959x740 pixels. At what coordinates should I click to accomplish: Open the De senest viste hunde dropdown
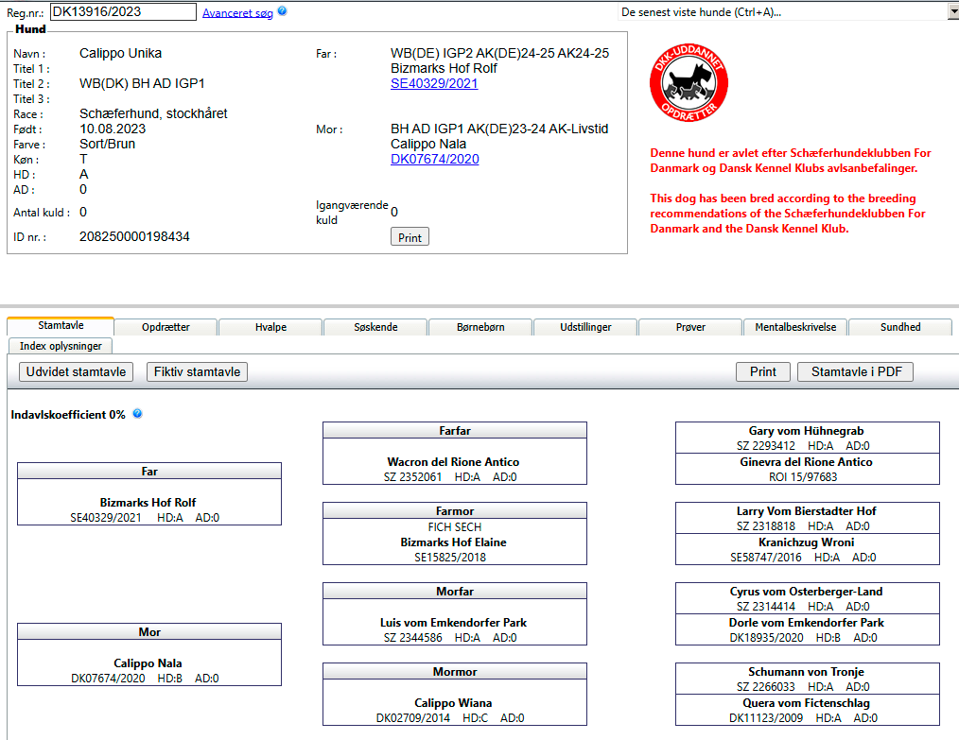pyautogui.click(x=951, y=12)
